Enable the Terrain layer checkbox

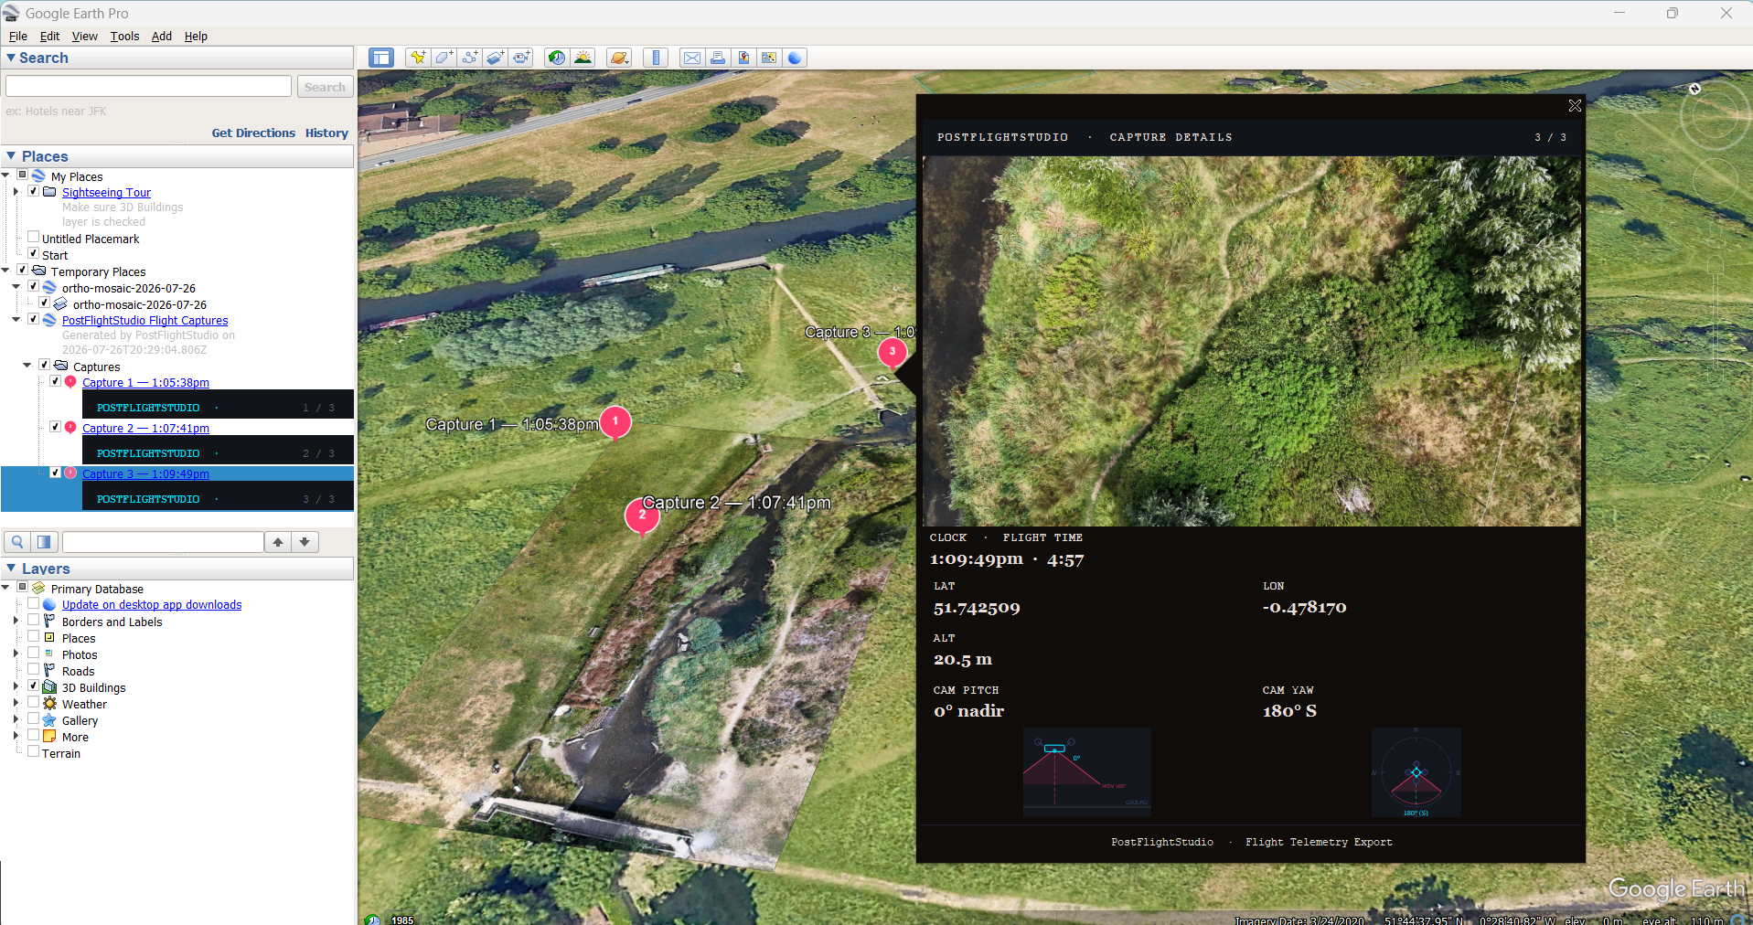[33, 751]
